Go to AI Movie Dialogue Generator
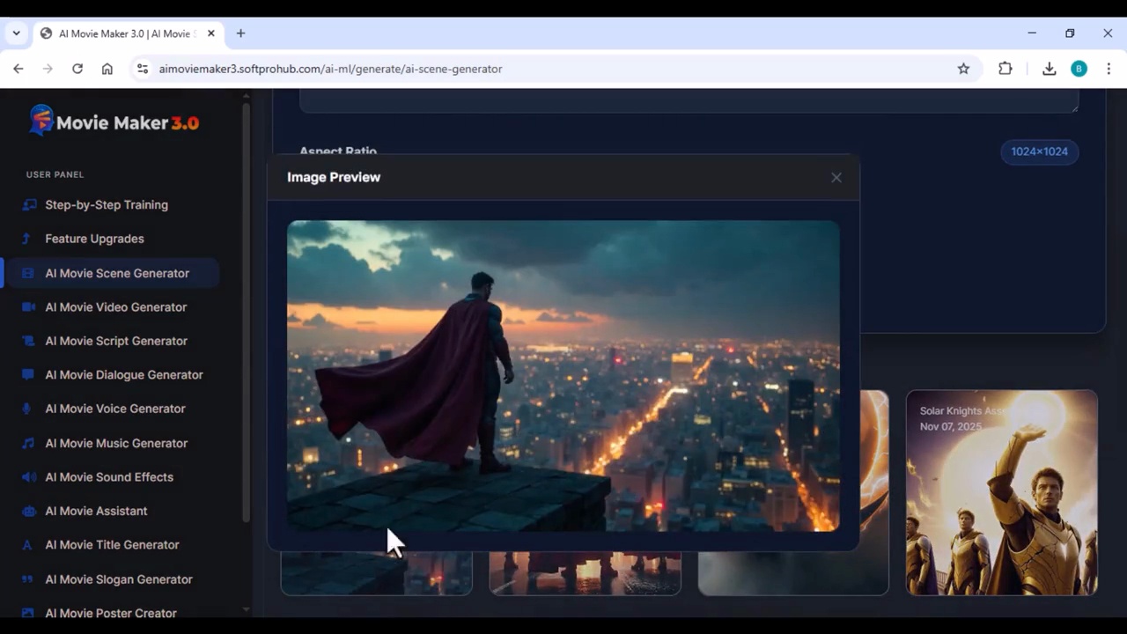Screen dimensions: 1127x634 coord(124,375)
